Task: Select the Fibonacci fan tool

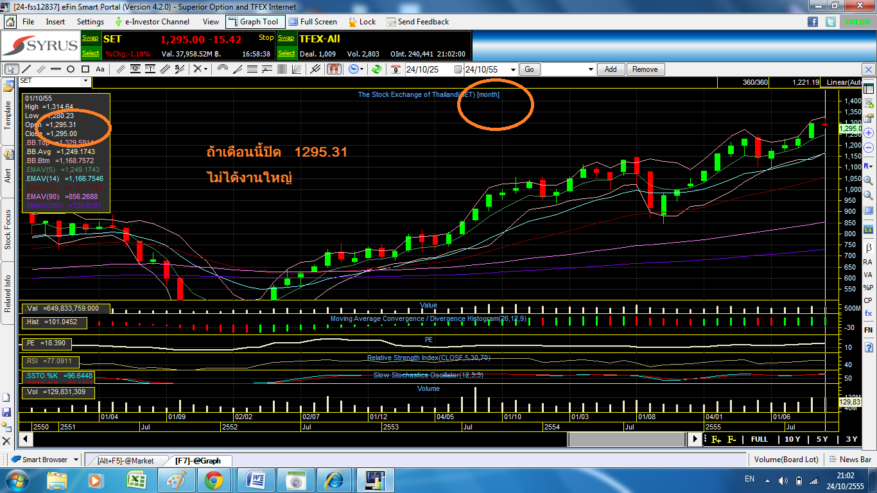Action: click(x=238, y=69)
